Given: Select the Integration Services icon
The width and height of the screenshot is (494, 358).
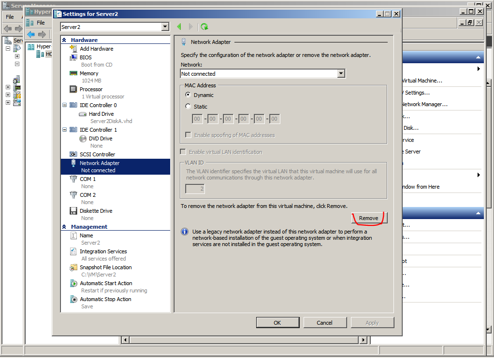Looking at the screenshot, I should tap(73, 251).
